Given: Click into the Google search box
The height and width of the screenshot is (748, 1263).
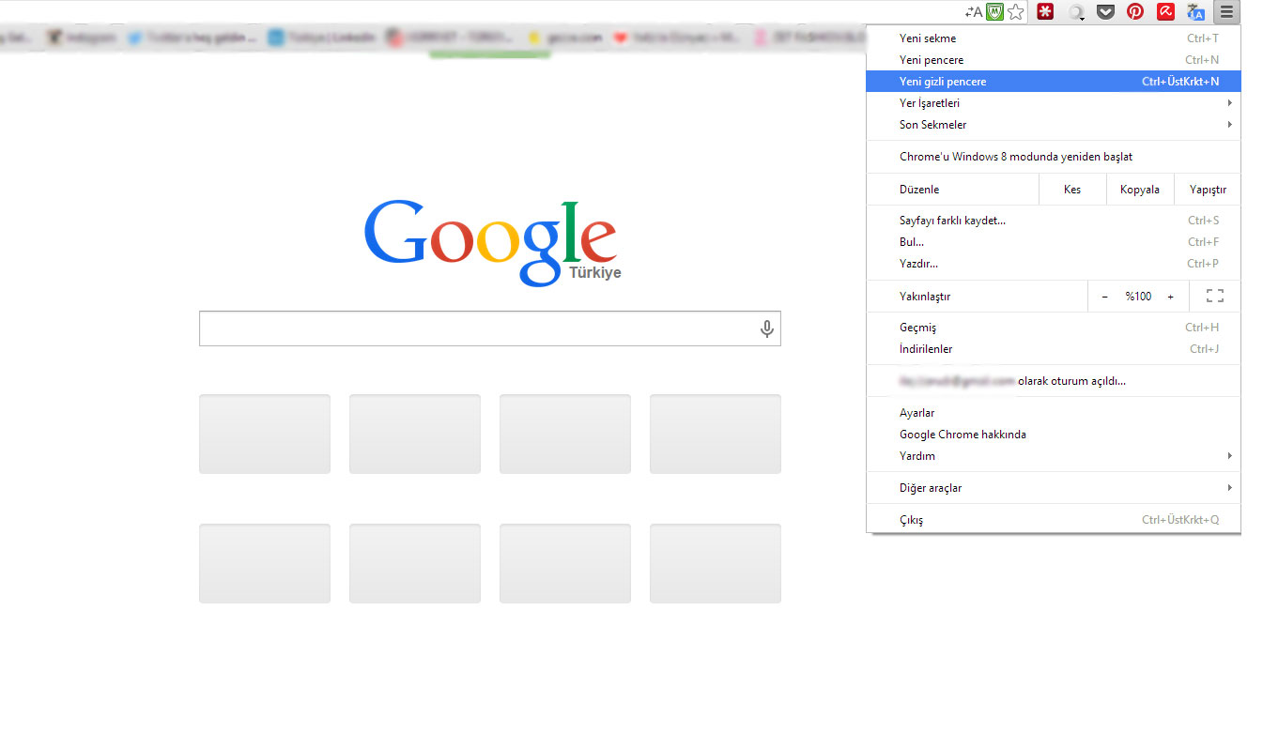Looking at the screenshot, I should (489, 328).
